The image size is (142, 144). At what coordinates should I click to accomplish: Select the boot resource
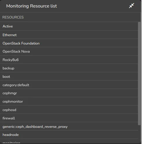click(x=69, y=76)
